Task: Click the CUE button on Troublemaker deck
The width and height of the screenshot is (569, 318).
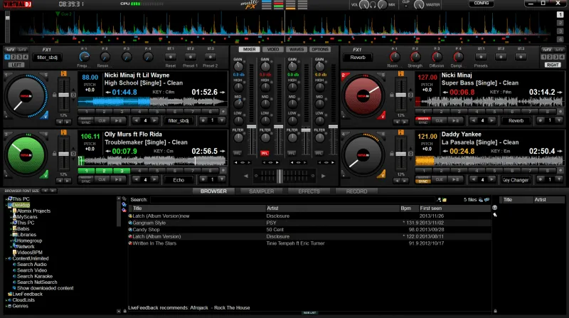Action: point(102,179)
